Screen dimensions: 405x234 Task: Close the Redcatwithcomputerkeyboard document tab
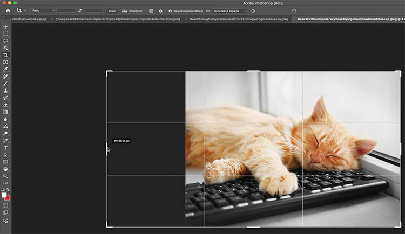[294, 19]
